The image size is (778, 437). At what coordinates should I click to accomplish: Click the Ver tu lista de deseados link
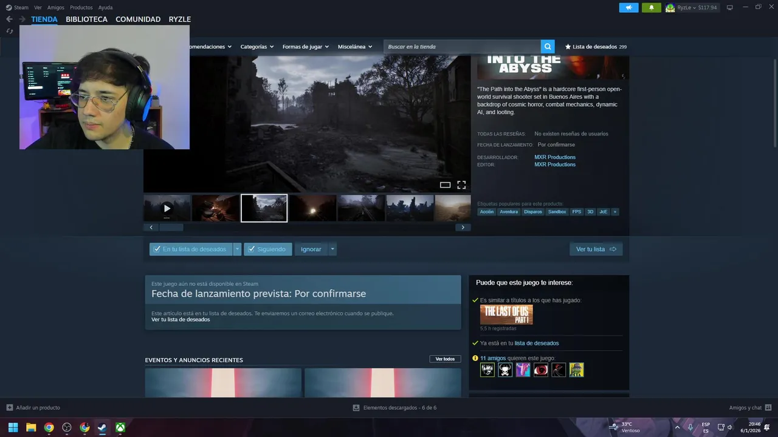(181, 320)
